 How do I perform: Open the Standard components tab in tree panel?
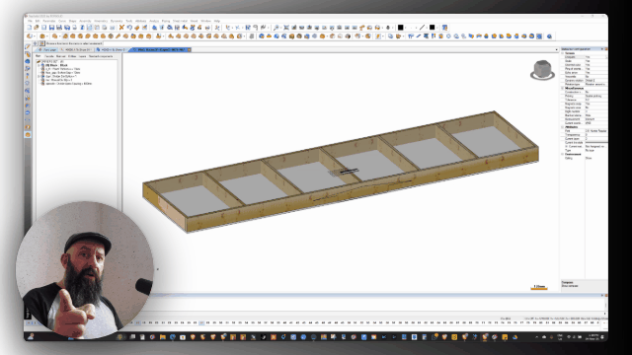point(101,56)
